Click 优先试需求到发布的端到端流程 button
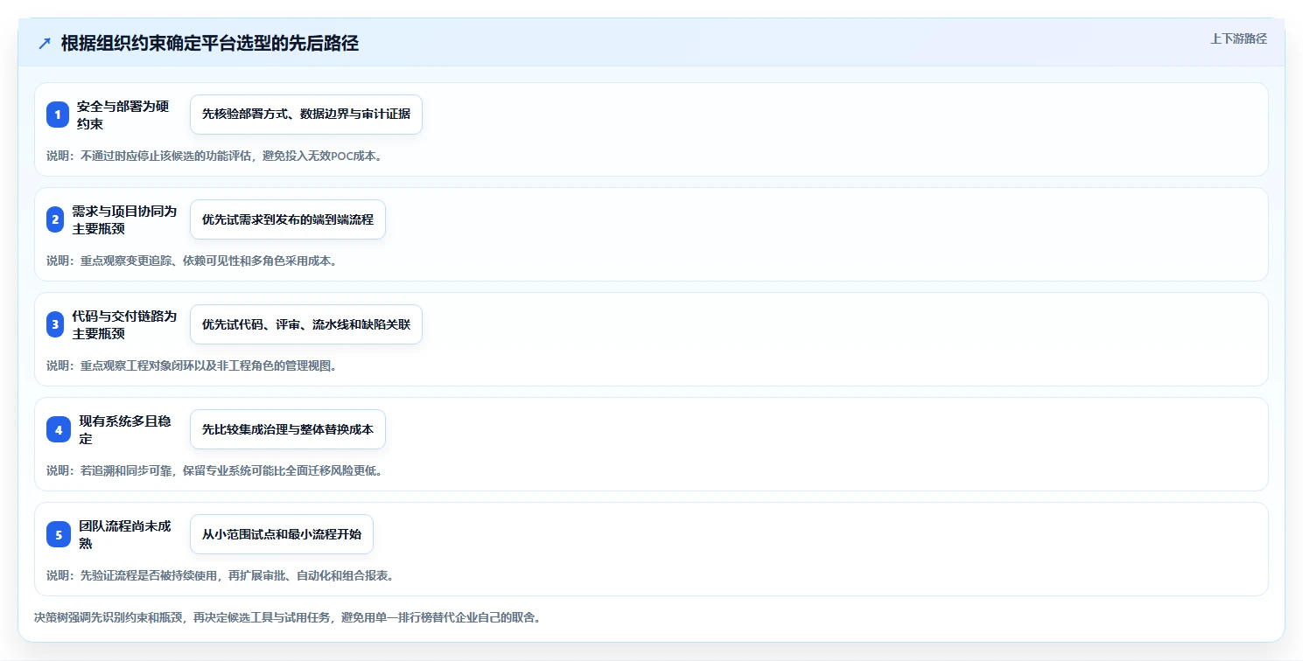1303x661 pixels. click(288, 219)
